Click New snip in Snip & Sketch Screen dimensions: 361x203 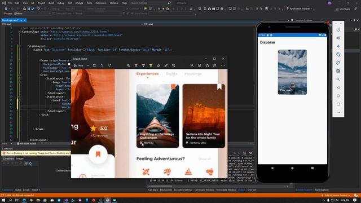tap(79, 65)
